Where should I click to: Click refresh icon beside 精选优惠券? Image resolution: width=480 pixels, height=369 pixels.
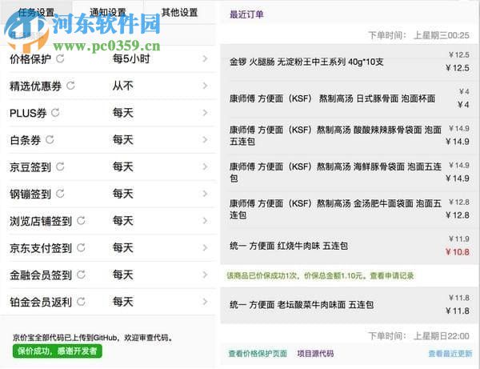coord(70,86)
